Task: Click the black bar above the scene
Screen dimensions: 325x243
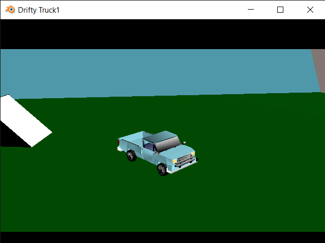Action: [x=162, y=34]
